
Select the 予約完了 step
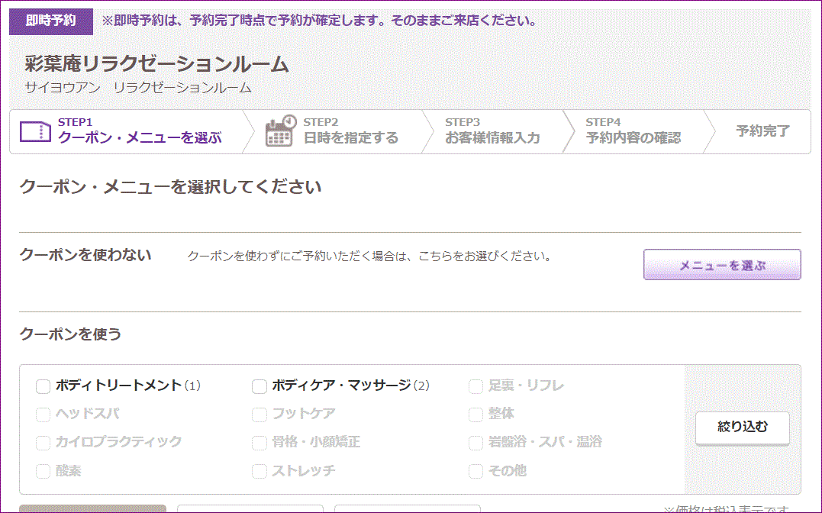[x=762, y=131]
